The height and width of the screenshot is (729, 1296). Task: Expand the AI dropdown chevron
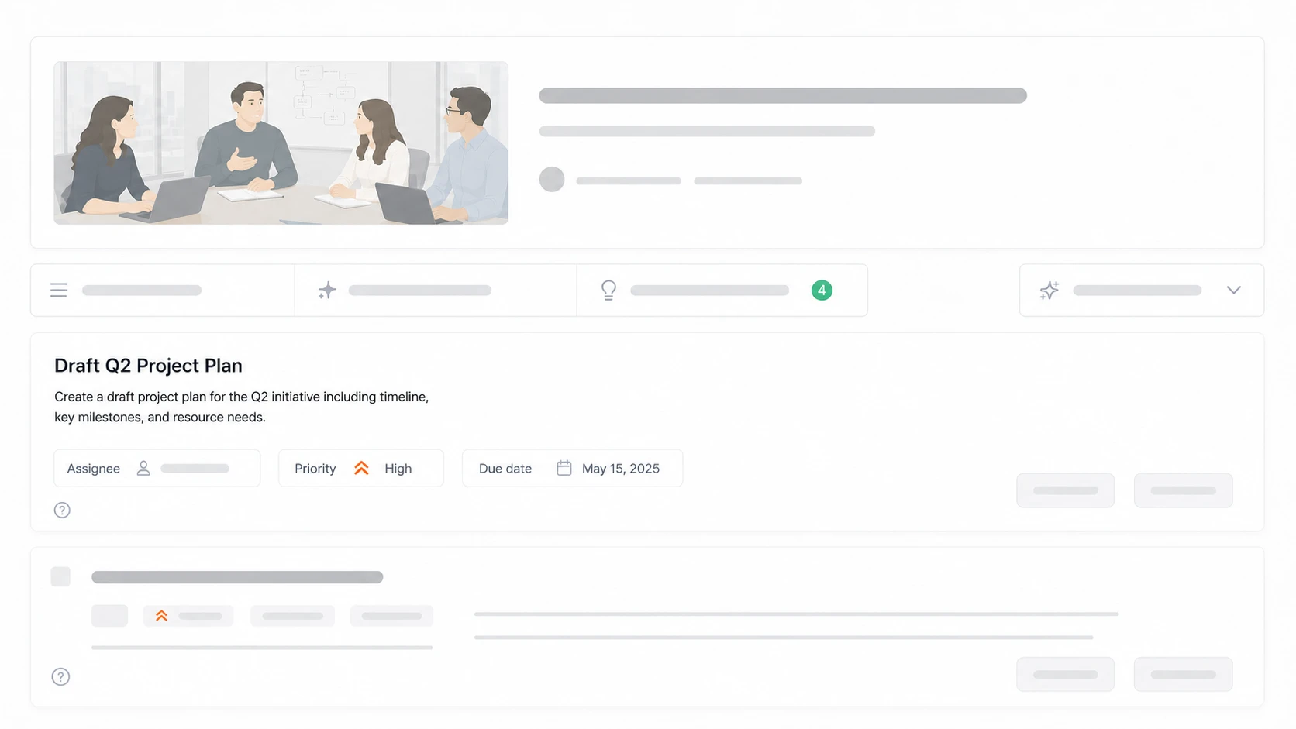click(1234, 291)
